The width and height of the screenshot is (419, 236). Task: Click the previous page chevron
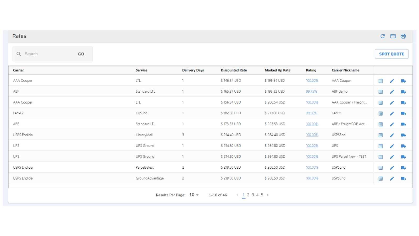click(237, 195)
